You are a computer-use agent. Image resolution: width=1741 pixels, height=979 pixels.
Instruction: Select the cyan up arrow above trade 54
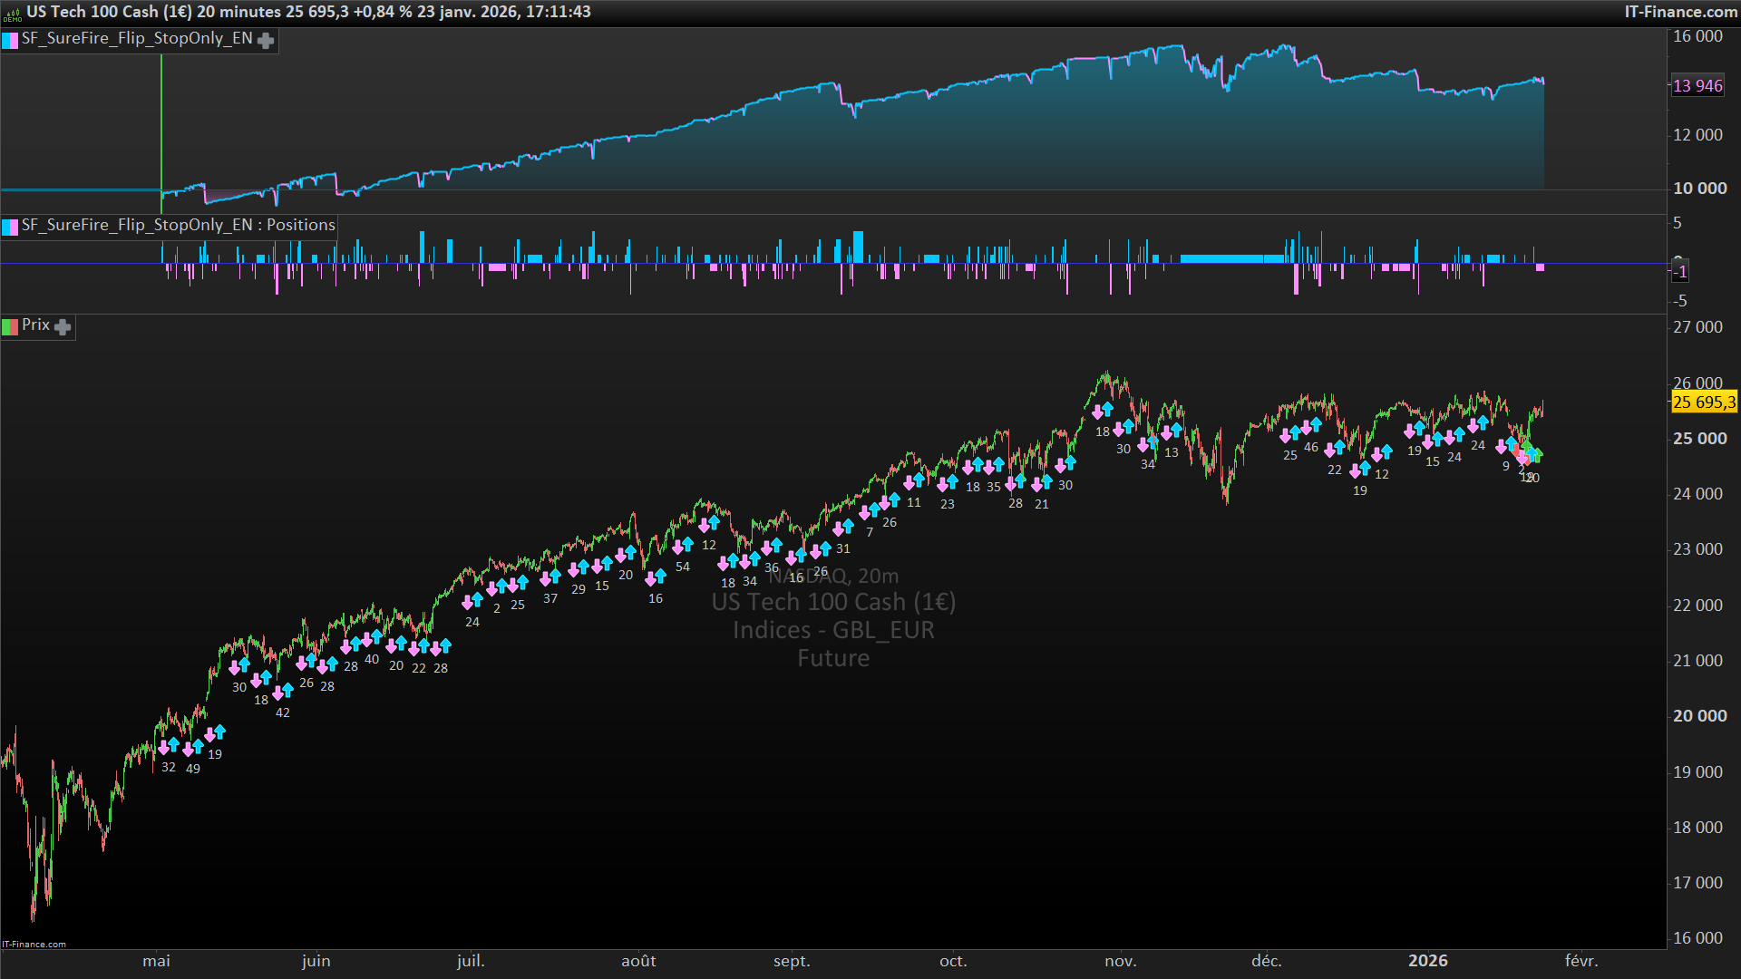point(687,544)
